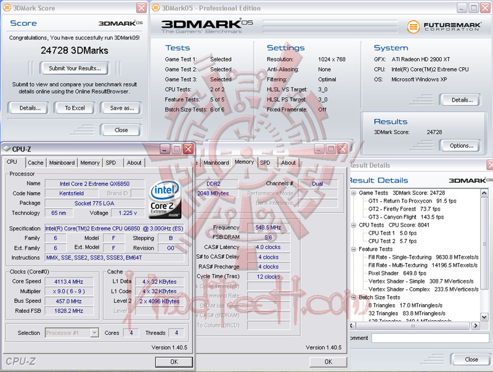
Task: Open Results Options button
Action: coord(461,146)
